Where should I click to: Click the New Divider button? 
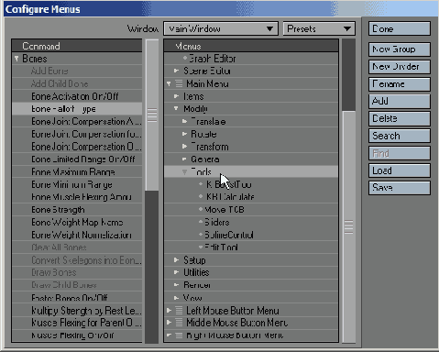click(400, 67)
